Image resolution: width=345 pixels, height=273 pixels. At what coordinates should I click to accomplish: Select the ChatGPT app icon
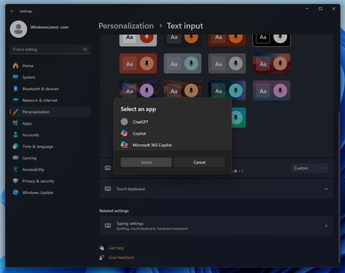pyautogui.click(x=124, y=122)
